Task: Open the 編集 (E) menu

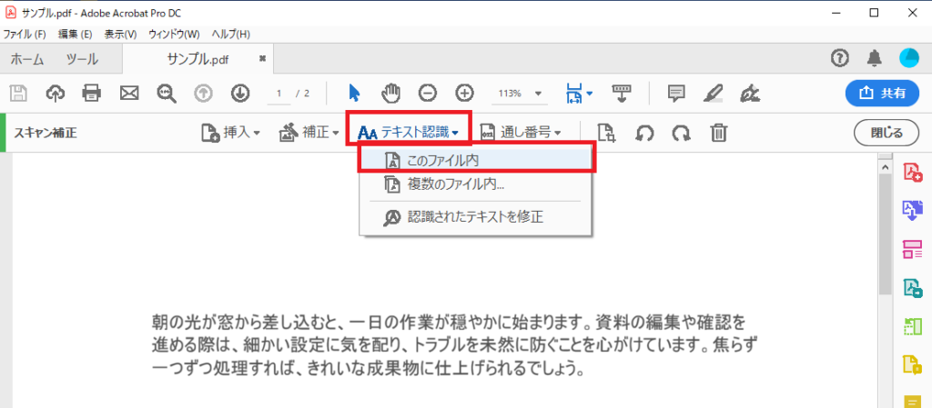Action: tap(75, 34)
